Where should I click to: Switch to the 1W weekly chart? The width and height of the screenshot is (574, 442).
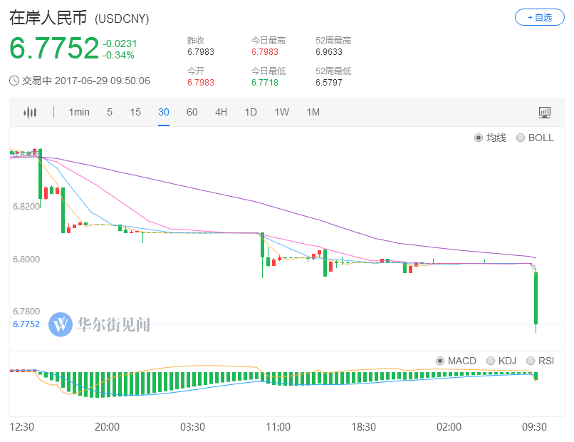(281, 112)
